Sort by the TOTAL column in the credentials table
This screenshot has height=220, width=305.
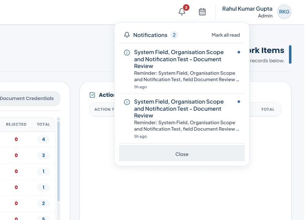[x=44, y=124]
